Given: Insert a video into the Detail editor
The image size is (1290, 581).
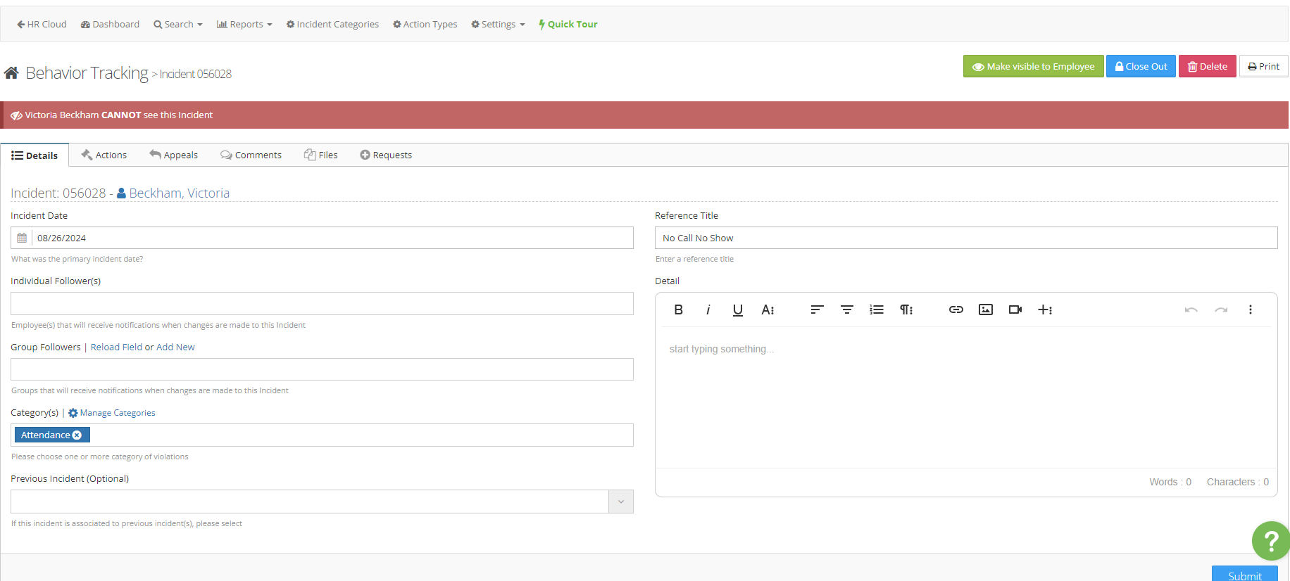Looking at the screenshot, I should (1015, 309).
